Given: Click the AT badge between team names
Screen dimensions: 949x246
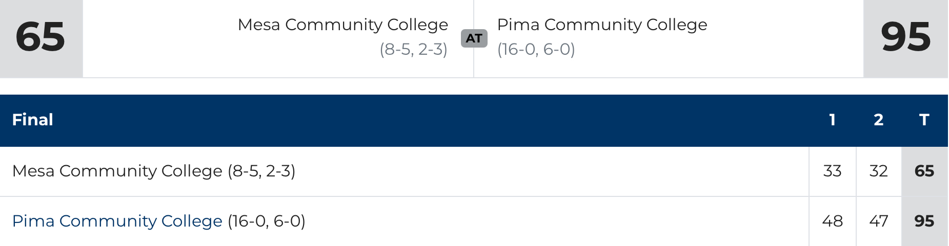Looking at the screenshot, I should [474, 38].
